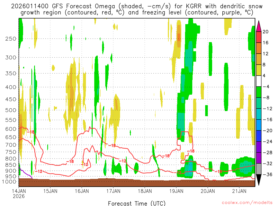Click the 800 pressure level label
This screenshot has width=275, height=206.
click(x=11, y=159)
